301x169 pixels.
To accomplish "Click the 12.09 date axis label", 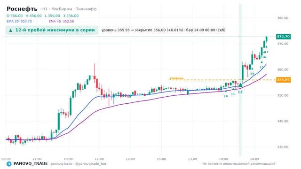I will pos(130,159).
